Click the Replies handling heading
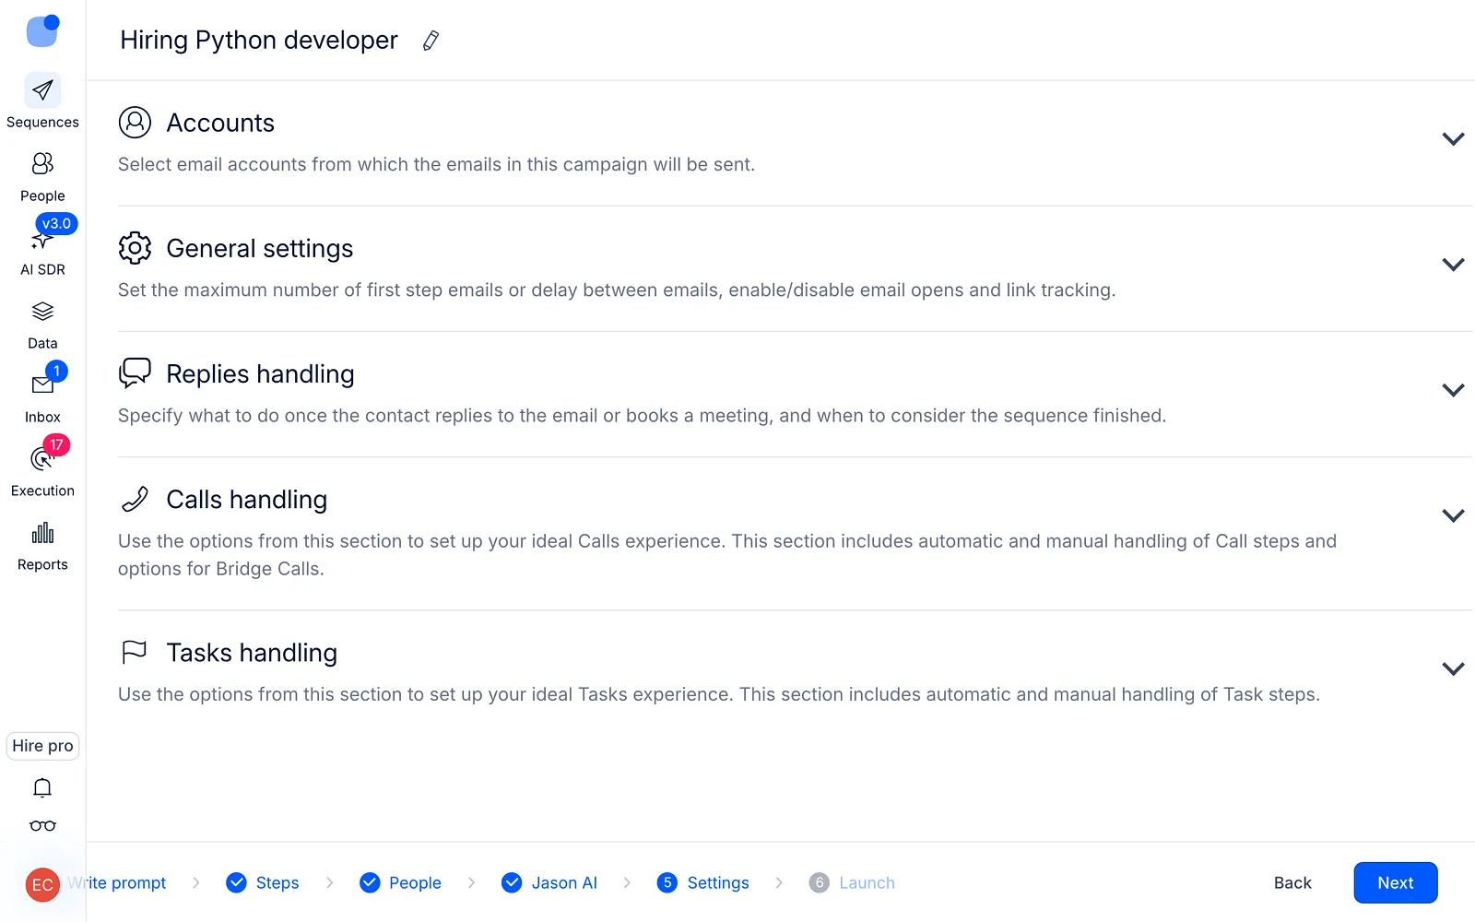The image size is (1475, 922). [x=260, y=373]
